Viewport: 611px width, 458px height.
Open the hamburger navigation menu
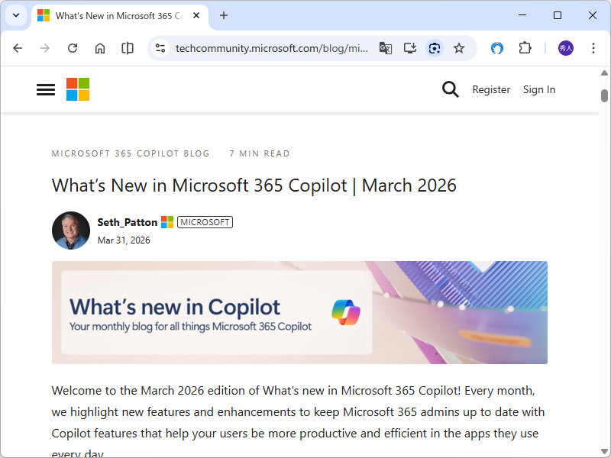pos(46,89)
